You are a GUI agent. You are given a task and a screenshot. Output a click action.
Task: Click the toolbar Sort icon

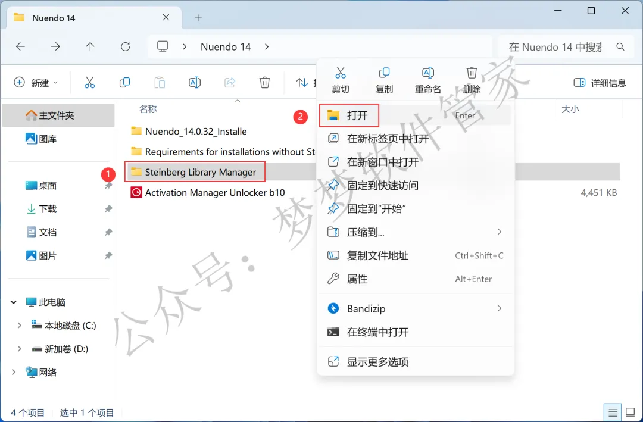[302, 82]
